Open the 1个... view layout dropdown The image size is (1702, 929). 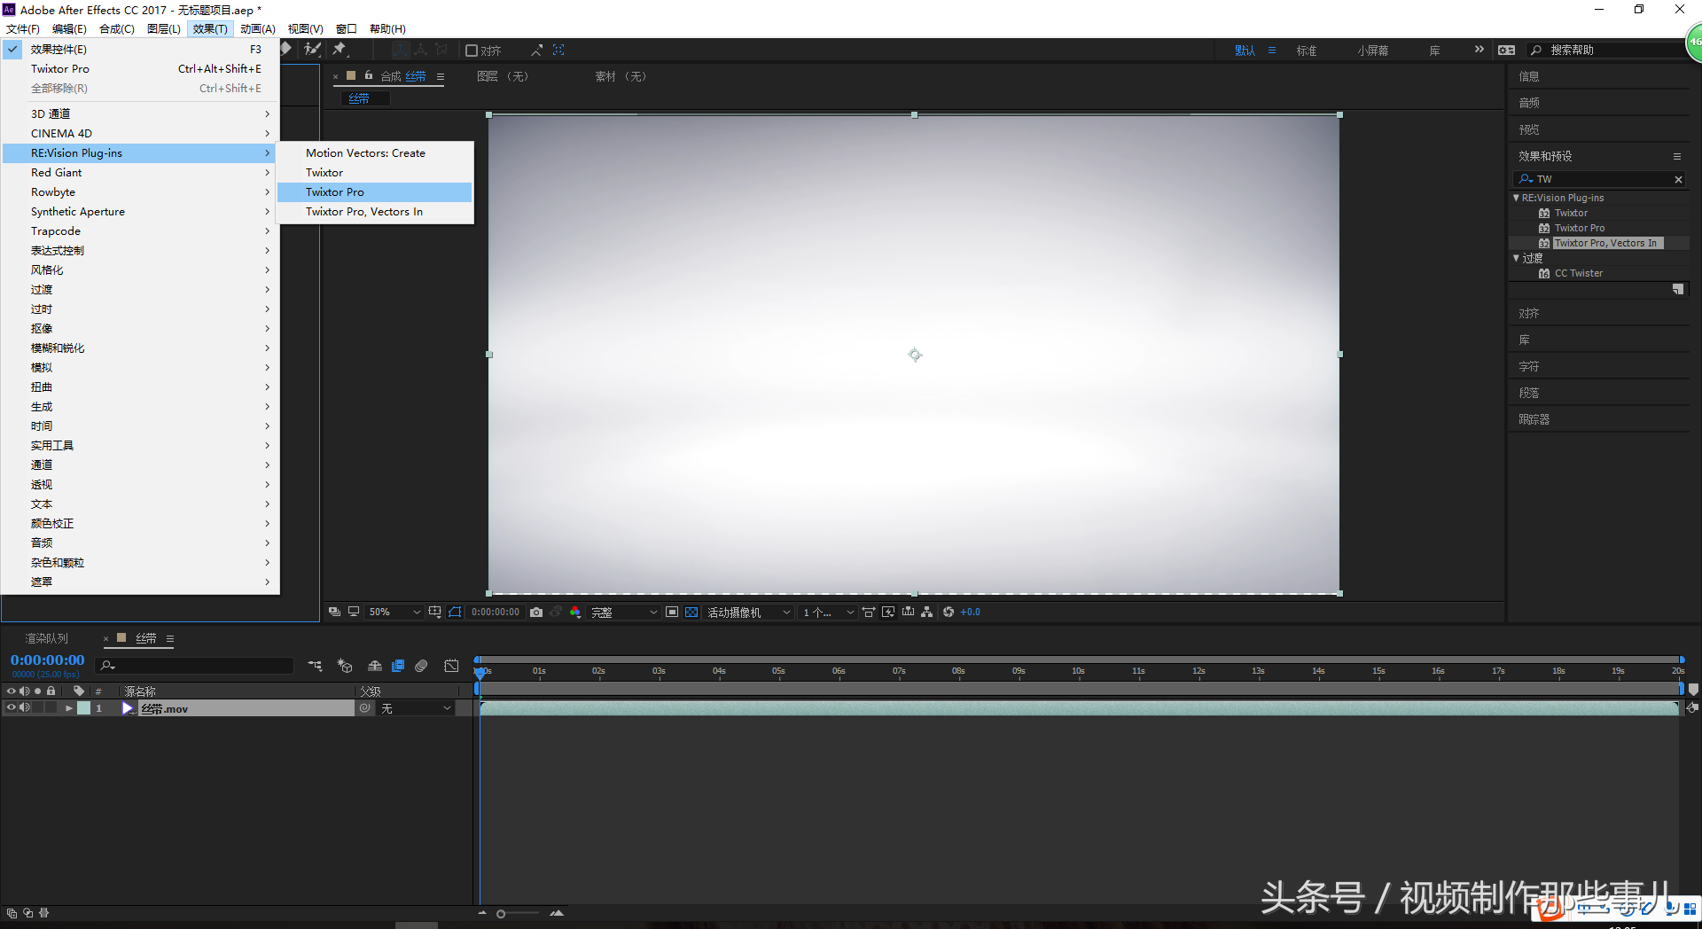coord(828,612)
